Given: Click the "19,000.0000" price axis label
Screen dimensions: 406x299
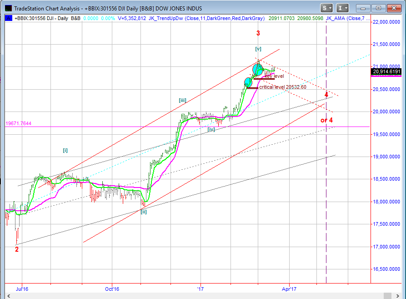Looking at the screenshot, I should point(386,157).
